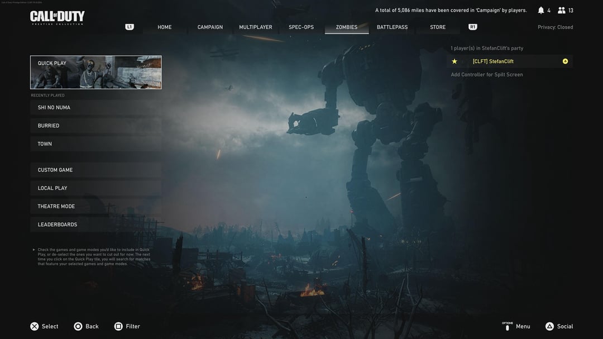Click friends online count 13
The image size is (603, 339).
click(x=571, y=11)
